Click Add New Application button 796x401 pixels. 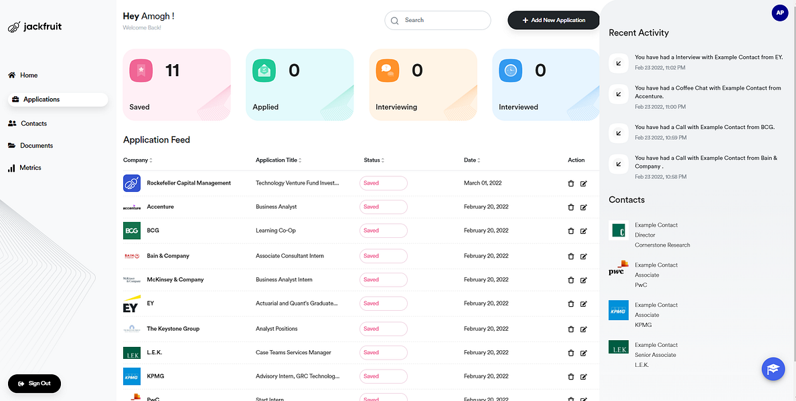point(554,20)
